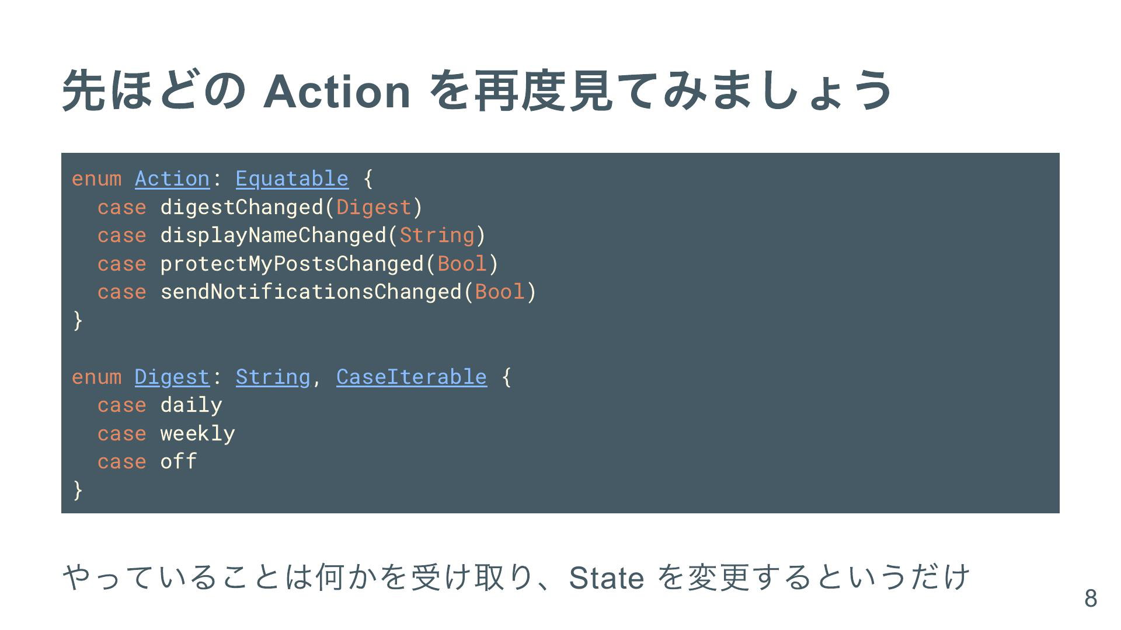Click the Bool parameter of sendNotificationsChanged
1121x630 pixels.
(x=500, y=292)
